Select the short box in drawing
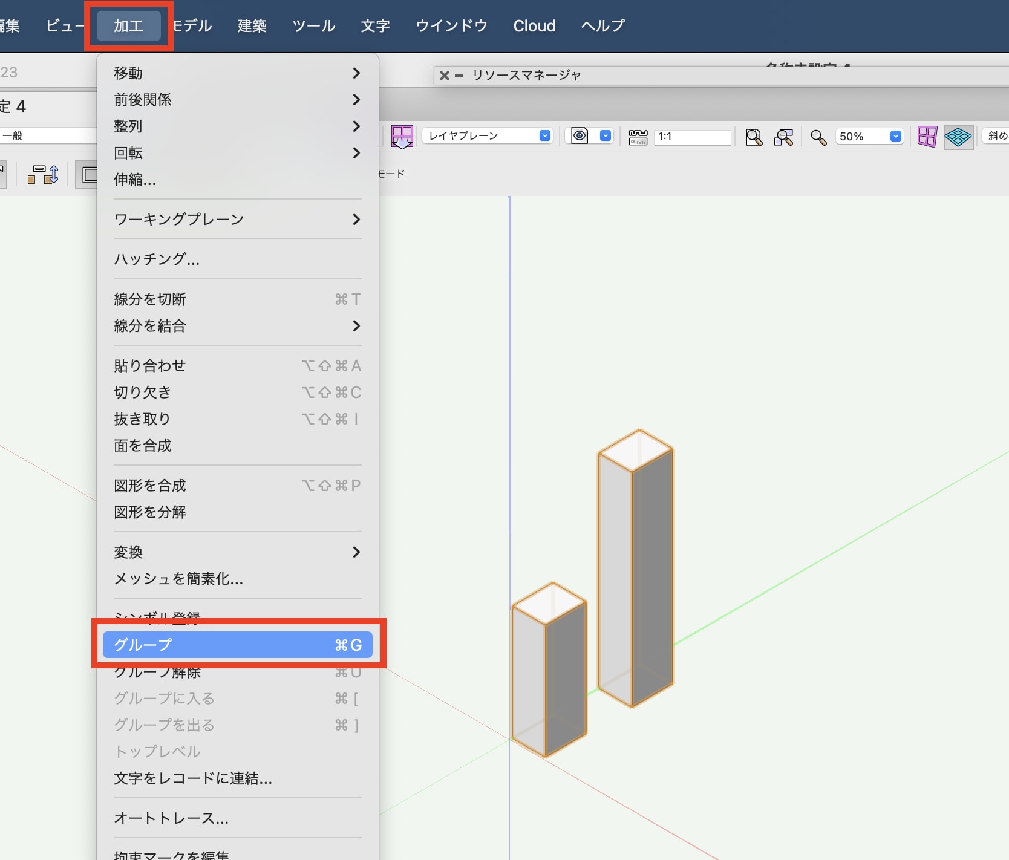The width and height of the screenshot is (1009, 860). click(549, 669)
